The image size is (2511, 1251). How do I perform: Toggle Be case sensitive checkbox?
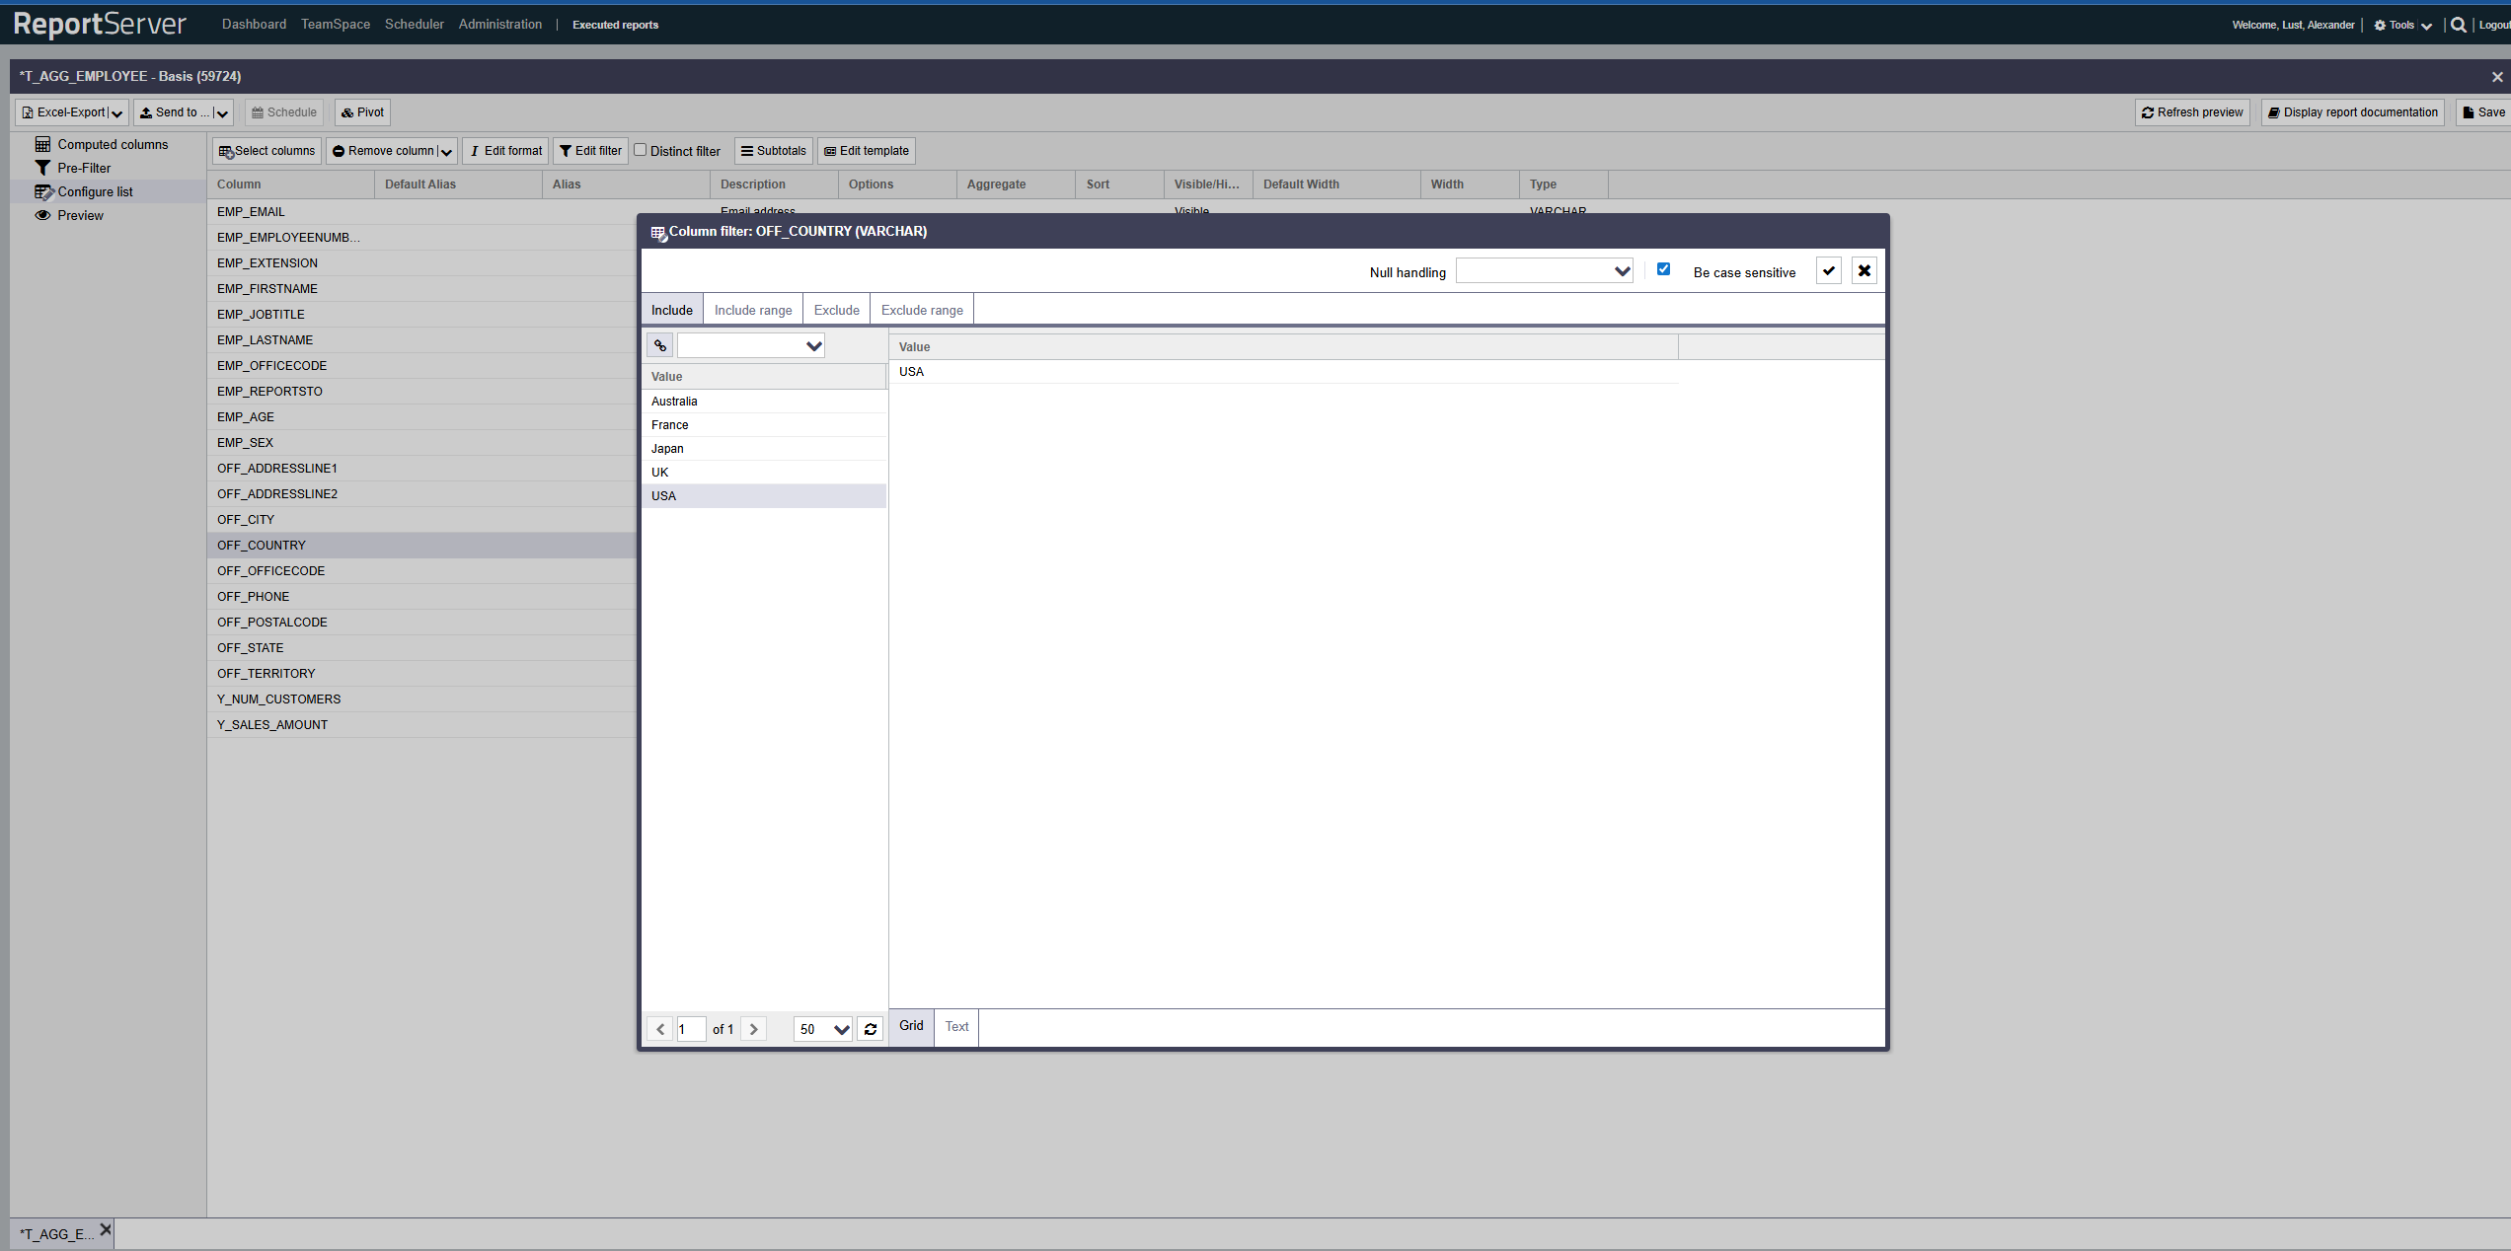click(1663, 269)
